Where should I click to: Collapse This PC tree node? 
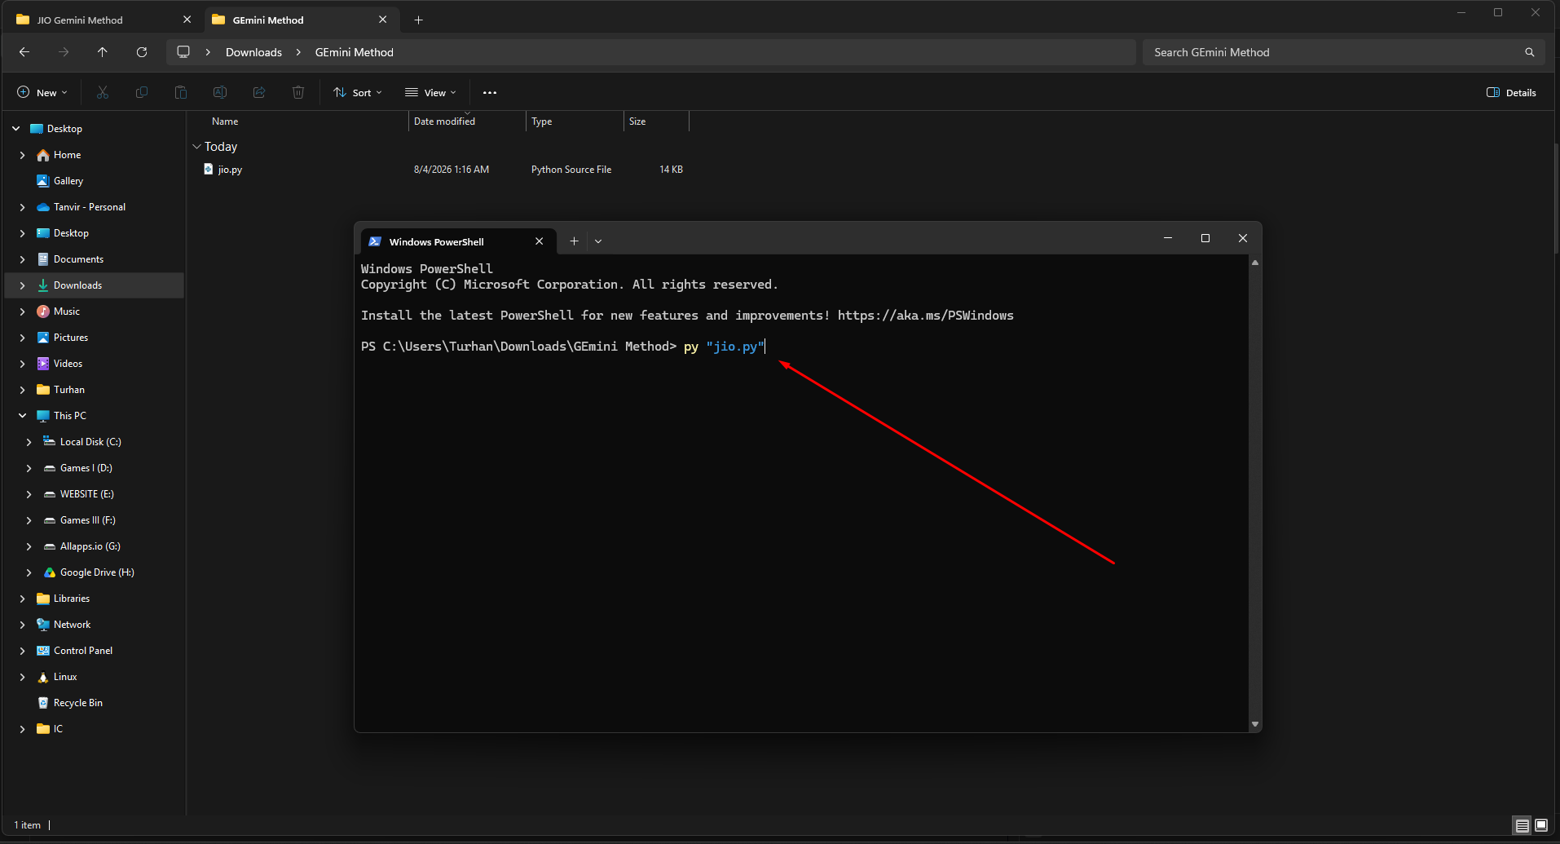[x=22, y=416]
